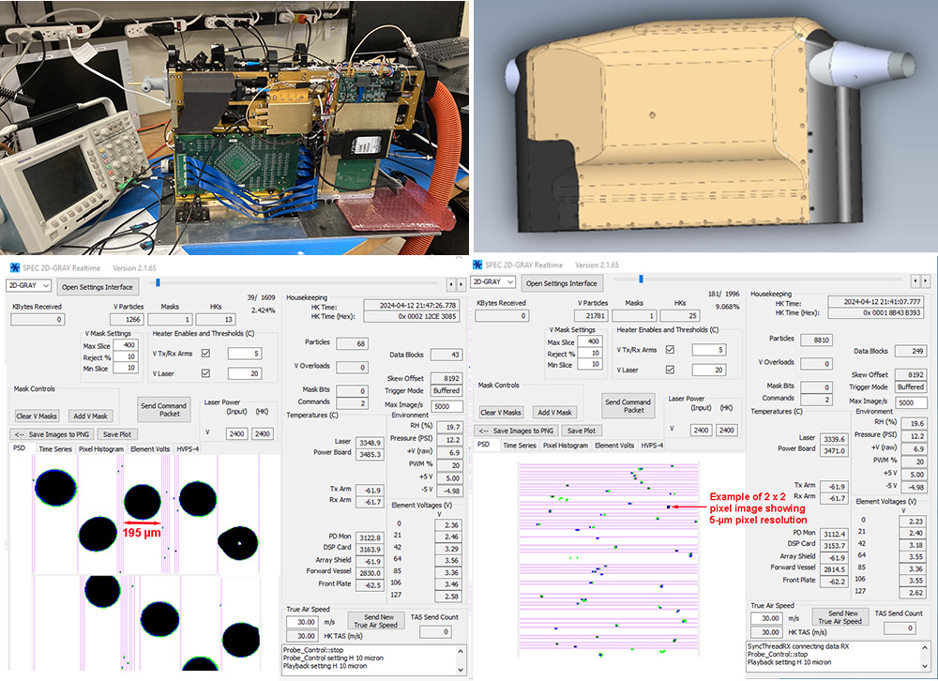Open Settings Interface in the left window
Screen dimensions: 938x681
(x=98, y=286)
